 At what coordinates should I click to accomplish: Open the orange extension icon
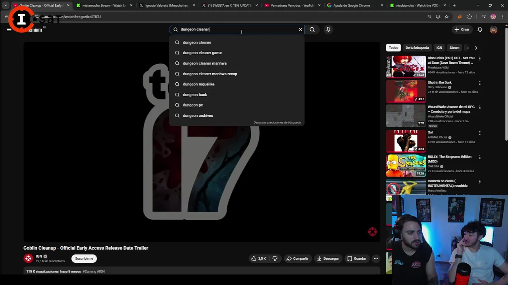tap(460, 17)
